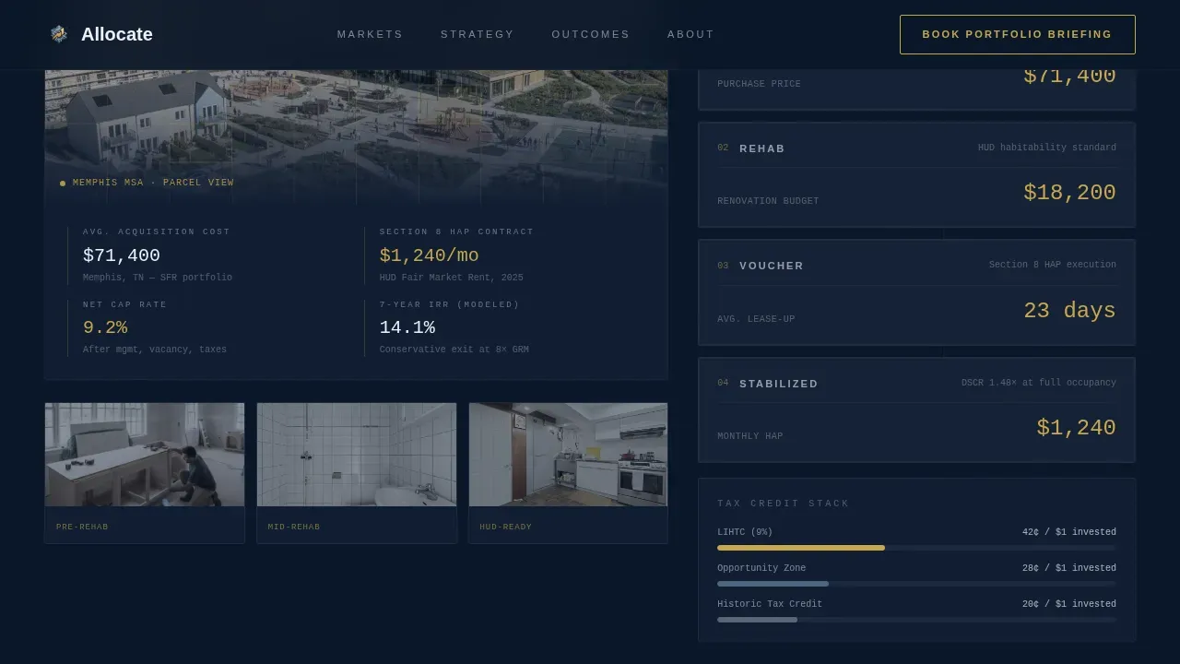Click '20¢ / $1 invested' value
1180x664 pixels.
click(1069, 604)
